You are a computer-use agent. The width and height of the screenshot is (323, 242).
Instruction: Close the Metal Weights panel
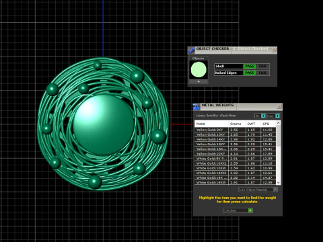tap(279, 106)
